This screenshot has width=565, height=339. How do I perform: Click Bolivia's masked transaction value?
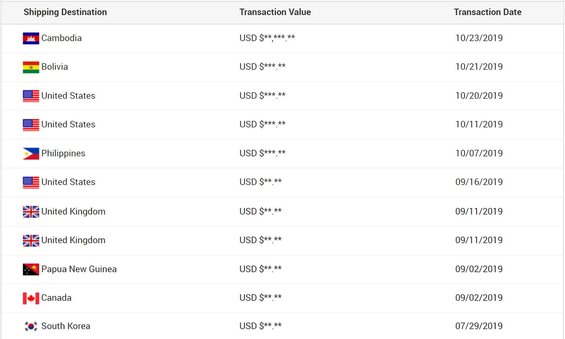pyautogui.click(x=262, y=67)
